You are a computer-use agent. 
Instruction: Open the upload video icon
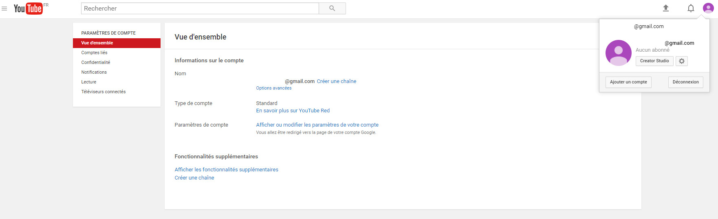666,8
